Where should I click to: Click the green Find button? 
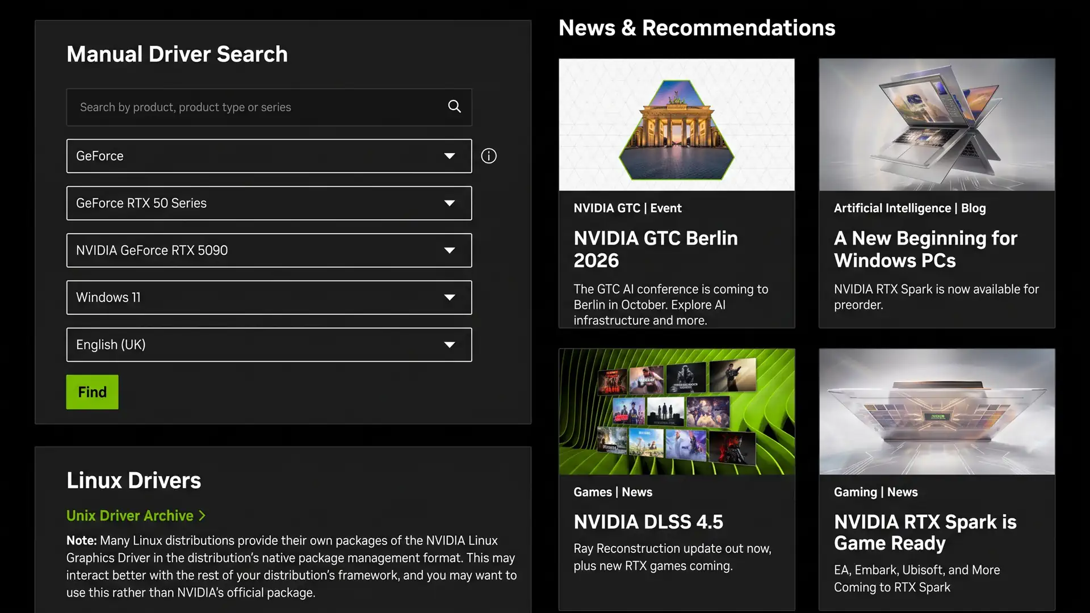point(92,392)
